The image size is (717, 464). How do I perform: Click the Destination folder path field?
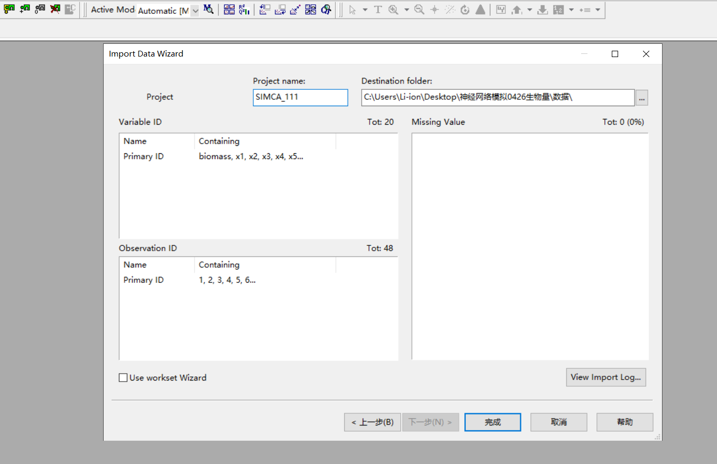click(498, 97)
